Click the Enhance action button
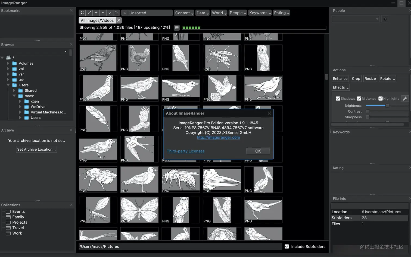This screenshot has height=257, width=411. pyautogui.click(x=340, y=79)
